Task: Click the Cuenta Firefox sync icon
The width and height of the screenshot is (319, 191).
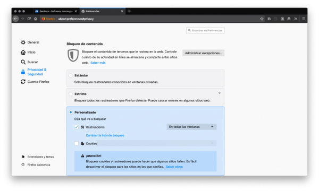Action: tap(23, 82)
